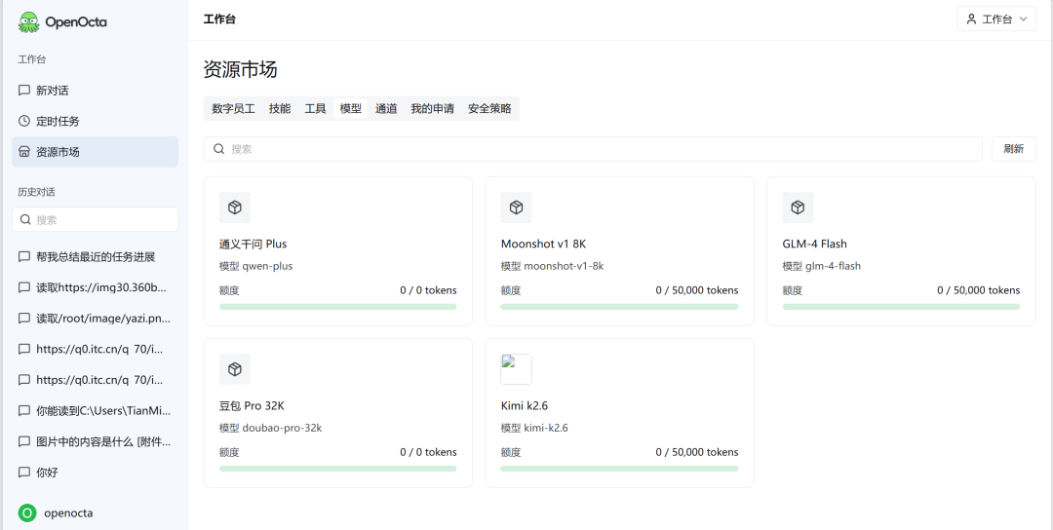Click the 刷新 refresh button

pos(1013,149)
